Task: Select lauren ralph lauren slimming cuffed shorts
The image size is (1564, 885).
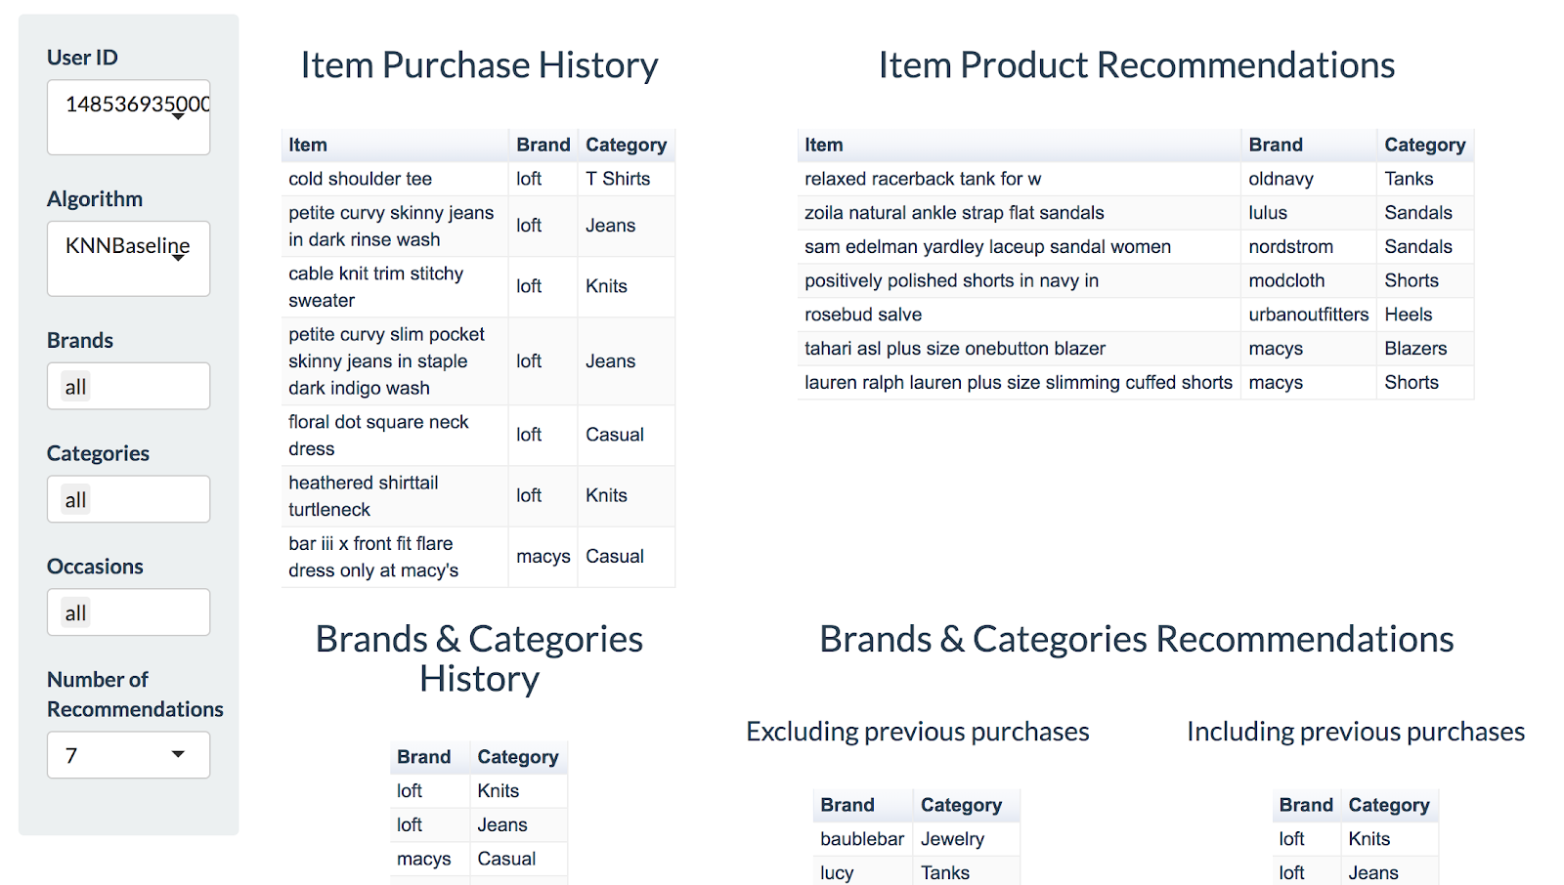Action: click(x=1019, y=382)
